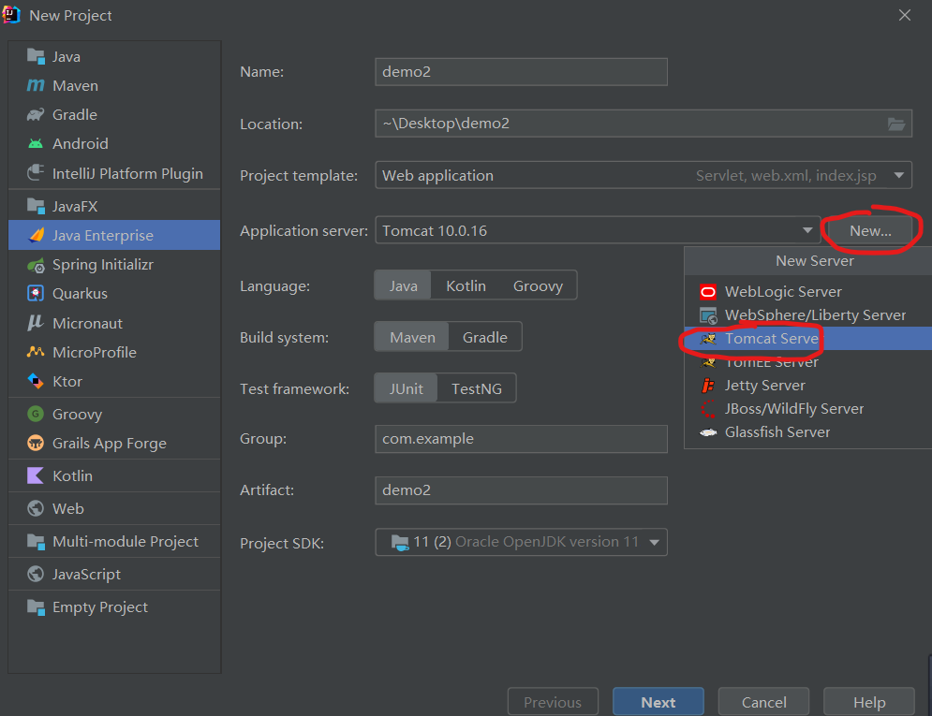Click the browse folder icon in Location
The height and width of the screenshot is (716, 932).
coord(896,124)
